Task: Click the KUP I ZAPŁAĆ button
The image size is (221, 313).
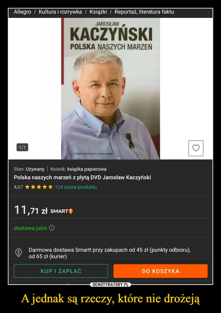Action: click(x=61, y=271)
